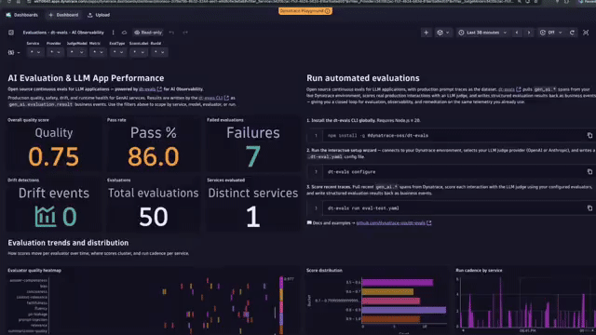The height and width of the screenshot is (335, 596).
Task: Toggle the Read-only mode button
Action: pos(148,33)
